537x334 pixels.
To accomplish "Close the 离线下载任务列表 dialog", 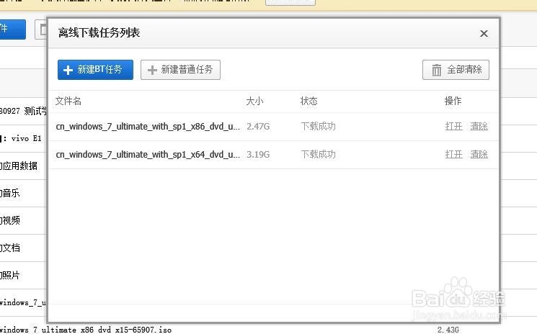I will click(x=484, y=34).
